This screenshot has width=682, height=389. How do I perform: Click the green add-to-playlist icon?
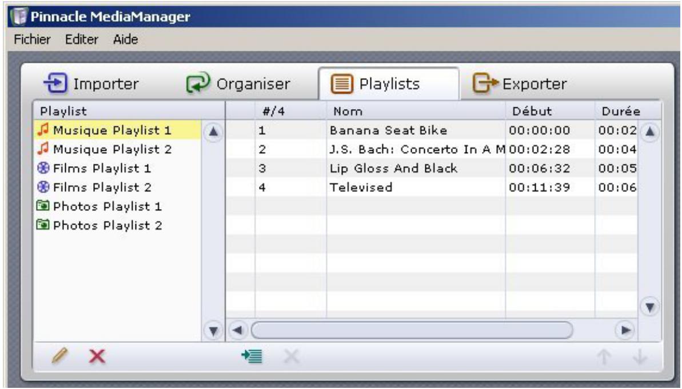[x=252, y=356]
